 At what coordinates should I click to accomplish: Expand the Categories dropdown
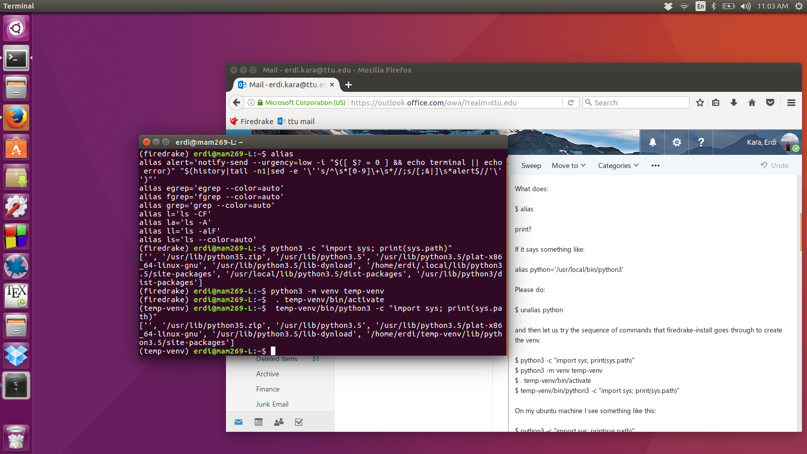(x=618, y=165)
